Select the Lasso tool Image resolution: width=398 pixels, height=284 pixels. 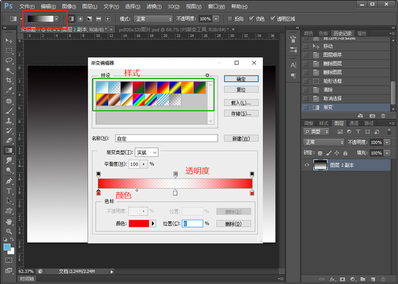9,60
